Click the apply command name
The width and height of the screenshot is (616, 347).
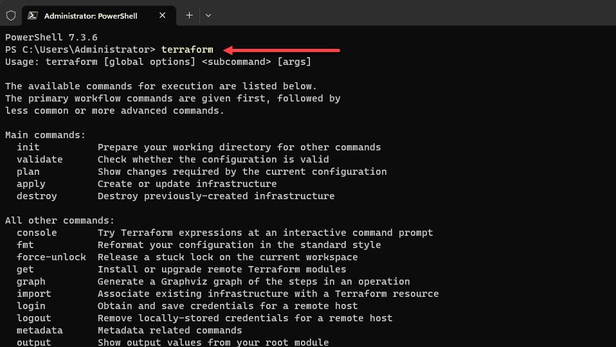pyautogui.click(x=31, y=184)
